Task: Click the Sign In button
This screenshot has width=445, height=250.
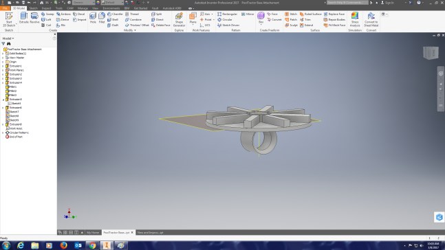Action: 387,3
